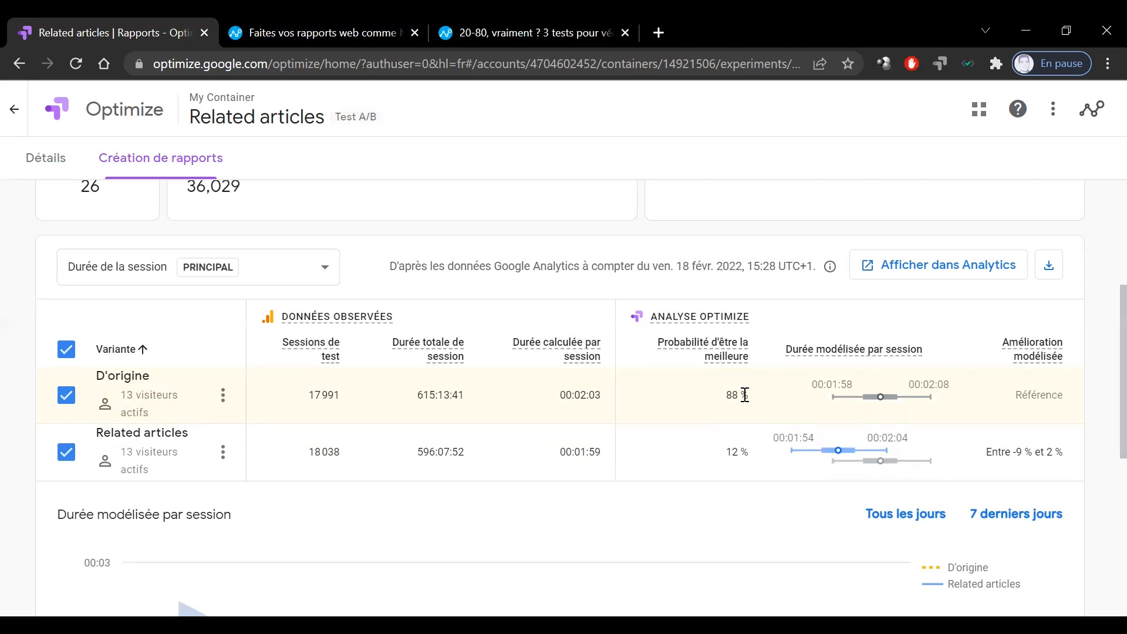Click the 17 991 sessions cell

point(324,395)
